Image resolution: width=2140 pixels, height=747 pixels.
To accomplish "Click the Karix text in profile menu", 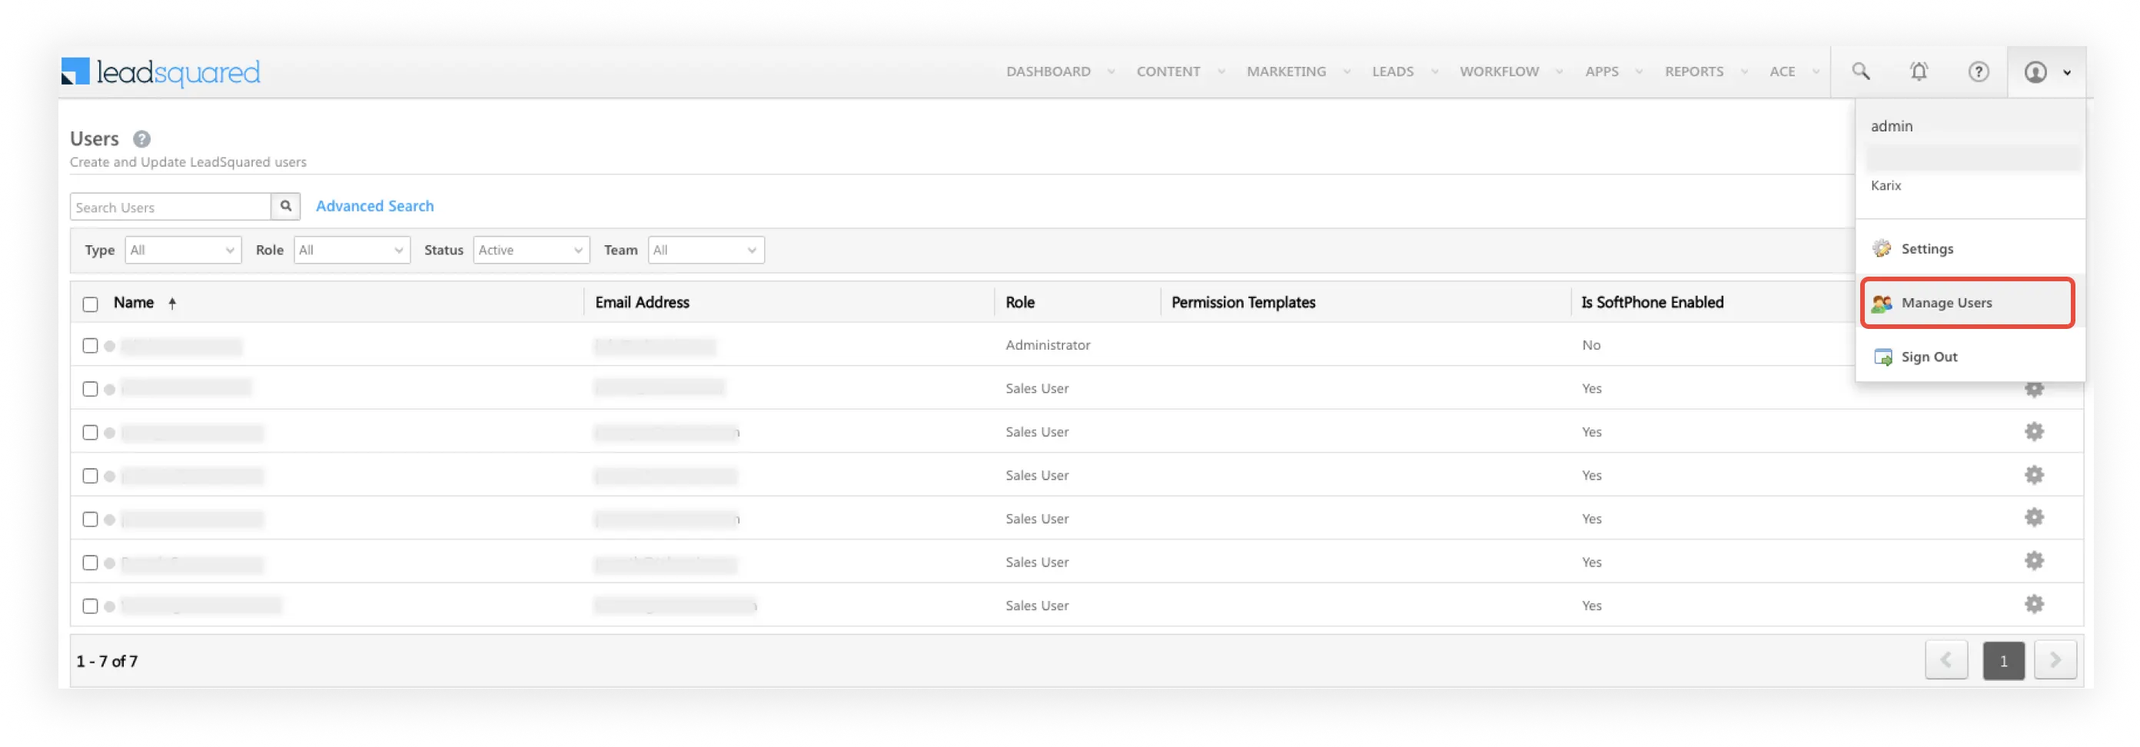I will click(1885, 185).
